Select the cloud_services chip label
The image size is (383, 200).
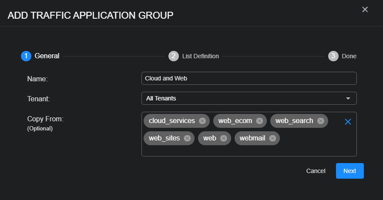coord(172,121)
